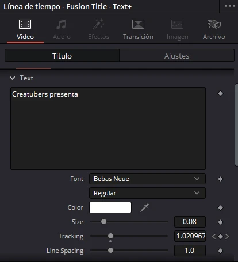The image size is (238, 262).
Task: Switch to the Imagen tab
Action: pyautogui.click(x=177, y=29)
